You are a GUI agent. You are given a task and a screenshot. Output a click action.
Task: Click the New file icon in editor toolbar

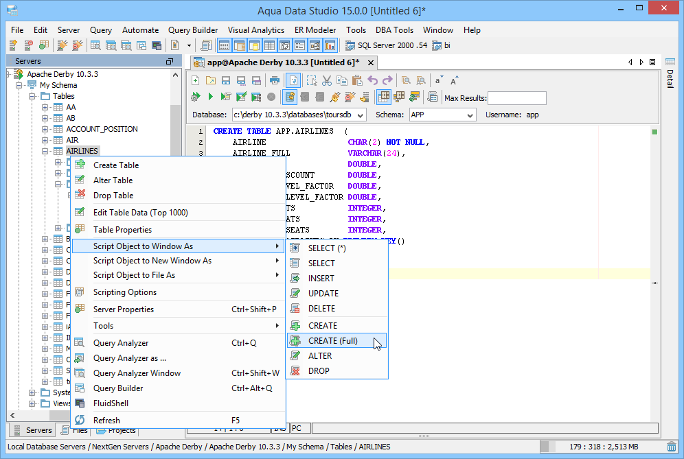[196, 80]
